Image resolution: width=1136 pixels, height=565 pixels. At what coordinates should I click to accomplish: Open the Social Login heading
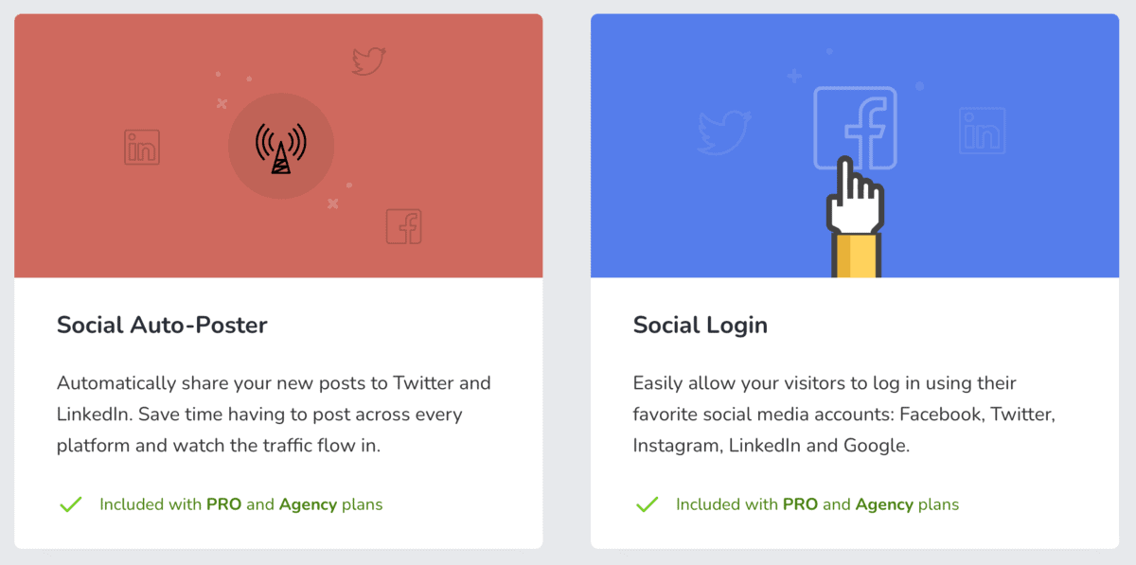(701, 326)
